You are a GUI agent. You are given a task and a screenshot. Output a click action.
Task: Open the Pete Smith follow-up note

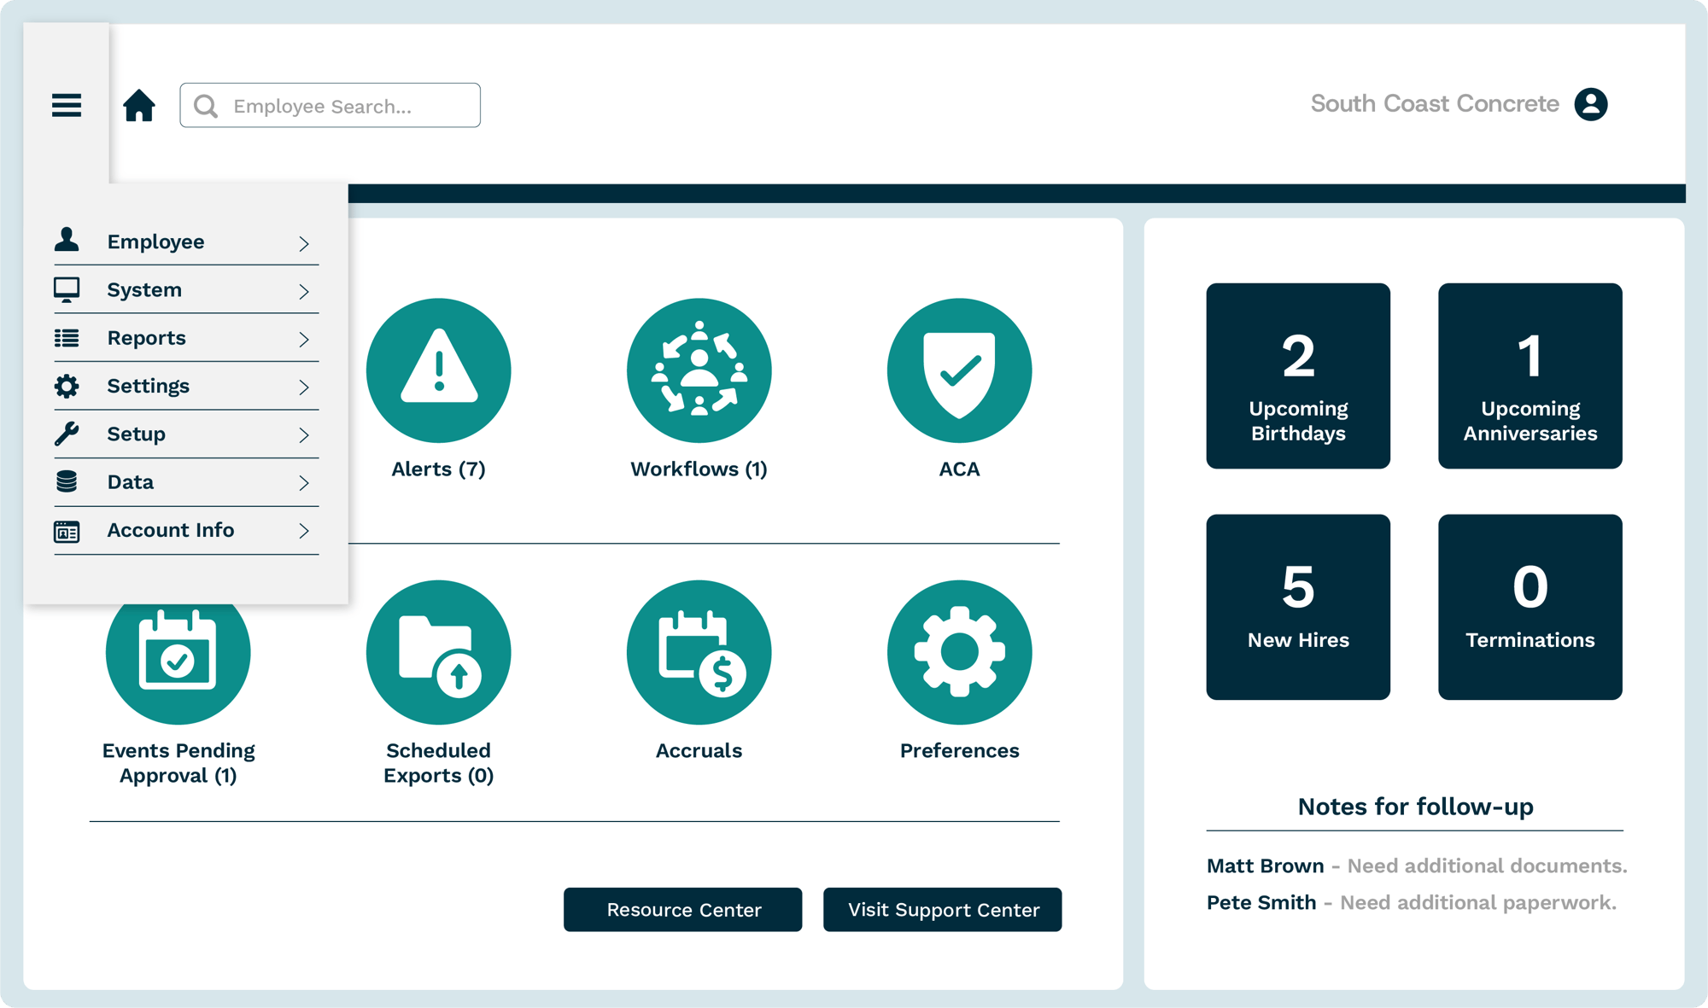[1412, 902]
